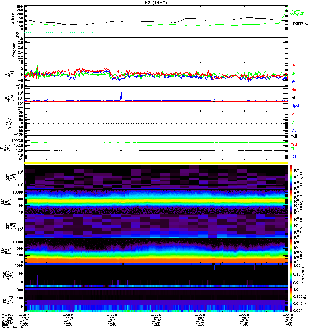Click the 1300 time tick label
Image resolution: width=312 pixels, height=333 pixels.
156,324
